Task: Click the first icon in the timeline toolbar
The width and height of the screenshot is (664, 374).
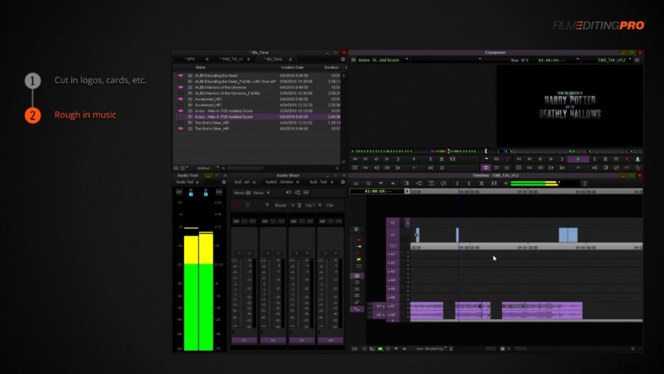Action: click(356, 184)
